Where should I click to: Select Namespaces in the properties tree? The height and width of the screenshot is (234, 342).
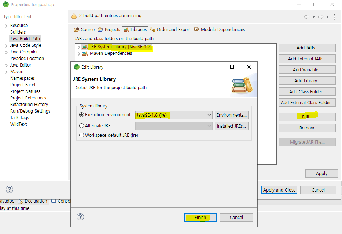tap(22, 78)
